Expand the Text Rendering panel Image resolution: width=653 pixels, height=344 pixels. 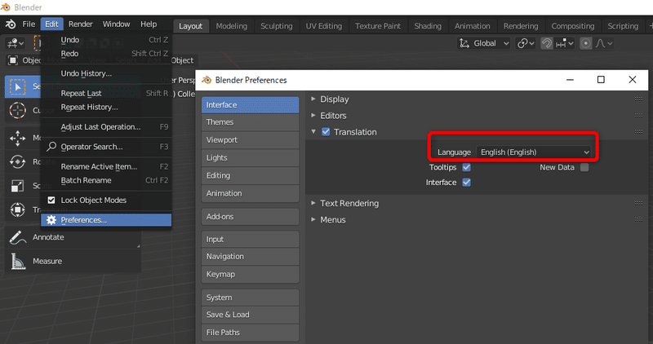pos(349,203)
